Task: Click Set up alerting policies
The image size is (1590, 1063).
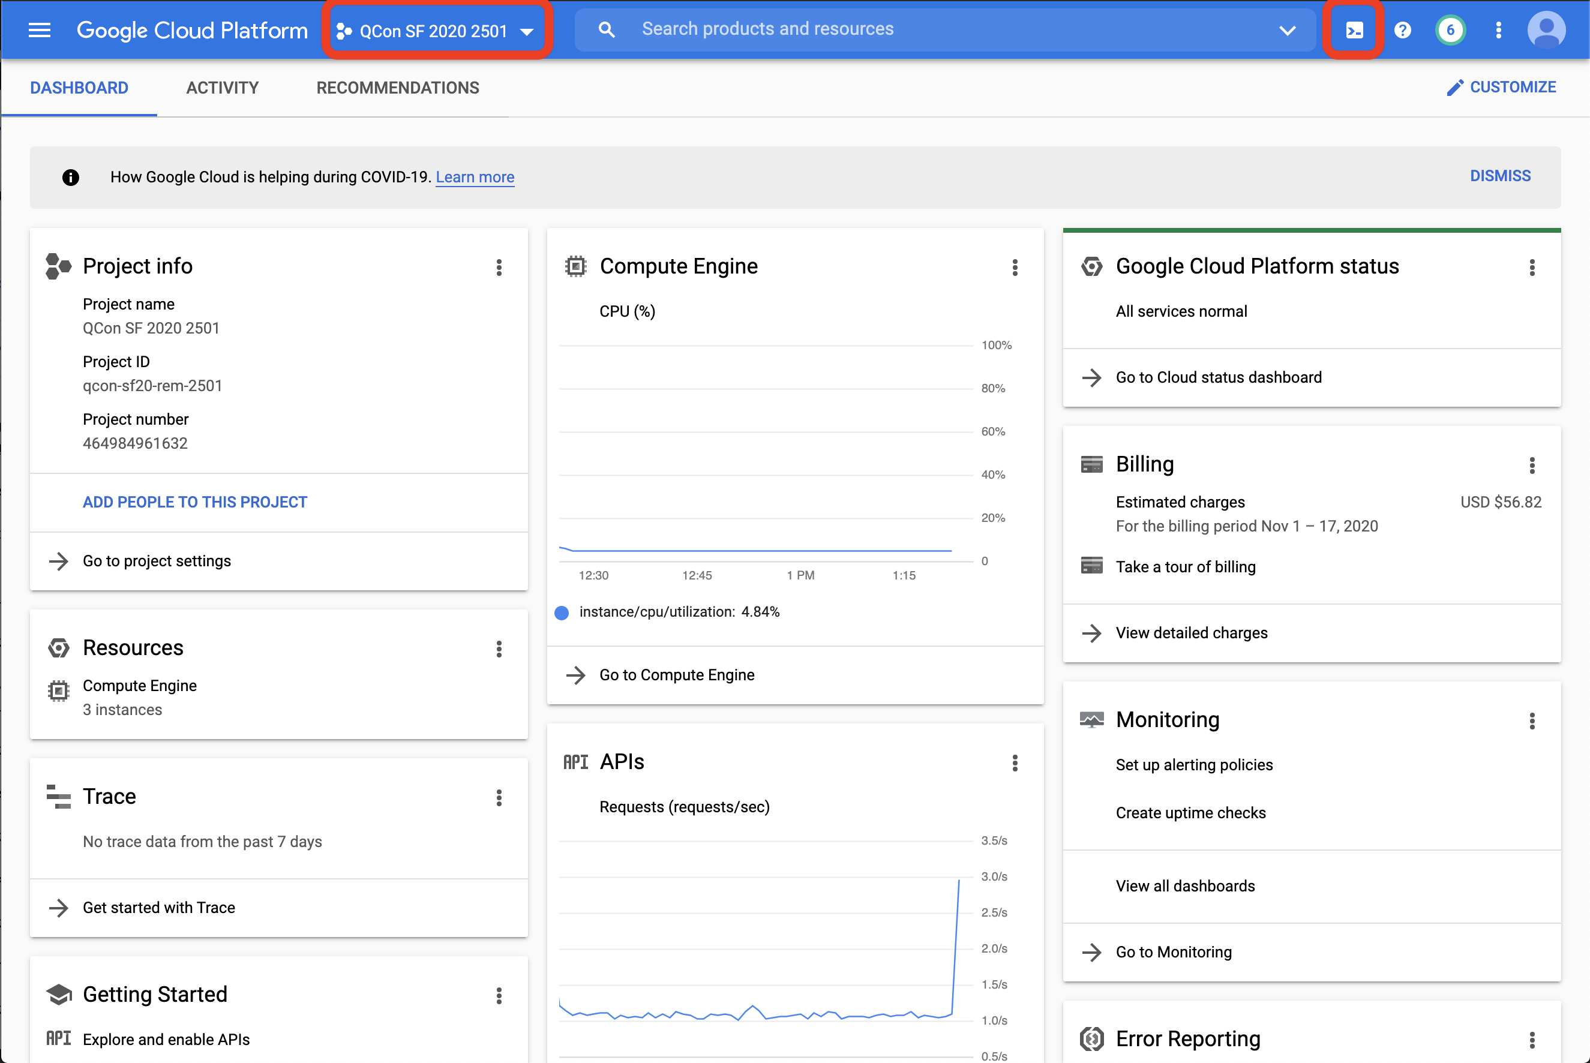Action: 1194,765
